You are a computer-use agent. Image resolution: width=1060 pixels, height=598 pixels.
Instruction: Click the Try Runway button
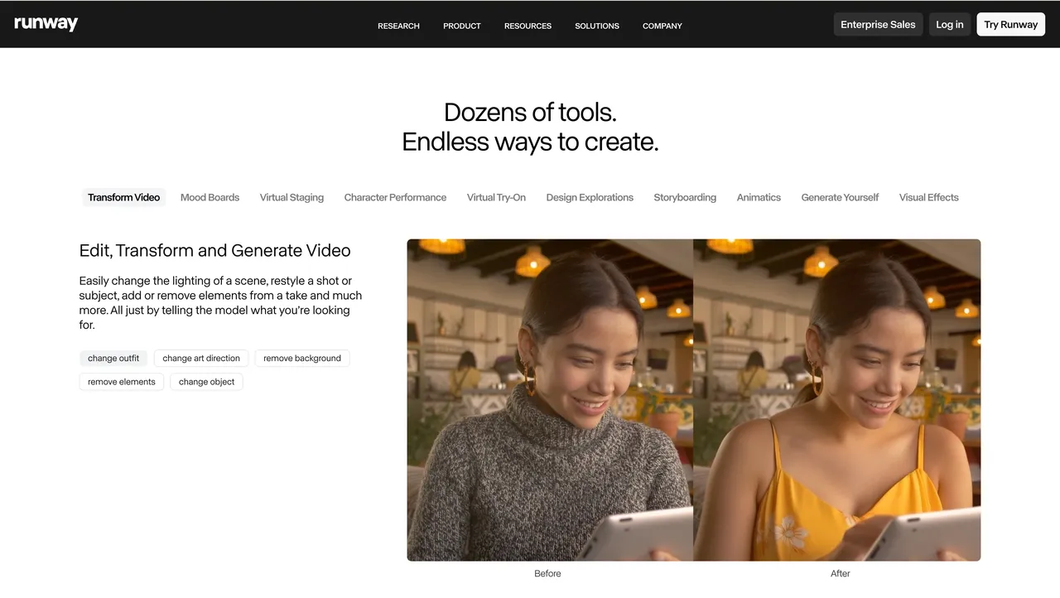coord(1010,24)
